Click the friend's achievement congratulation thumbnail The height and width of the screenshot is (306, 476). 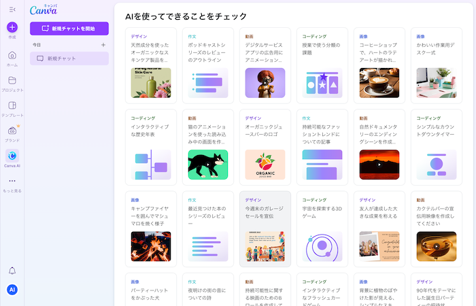pyautogui.click(x=379, y=246)
